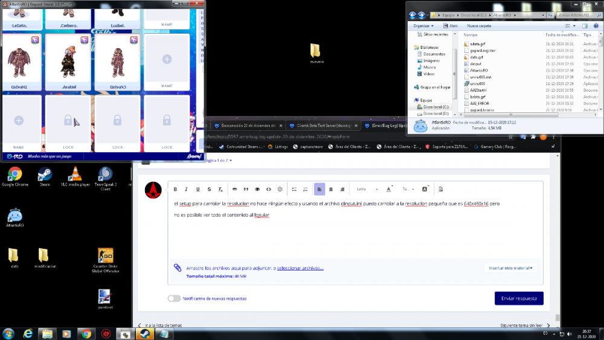Open Counter-Strike Global Offensive desktop icon

(x=105, y=260)
